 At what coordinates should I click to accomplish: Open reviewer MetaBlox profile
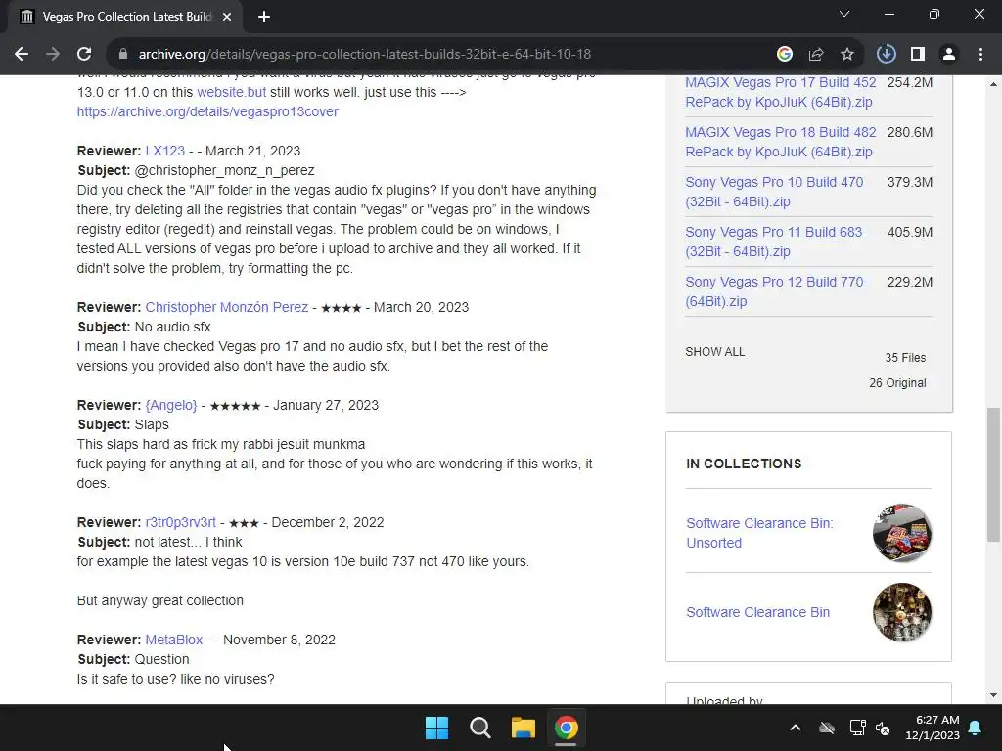174,640
